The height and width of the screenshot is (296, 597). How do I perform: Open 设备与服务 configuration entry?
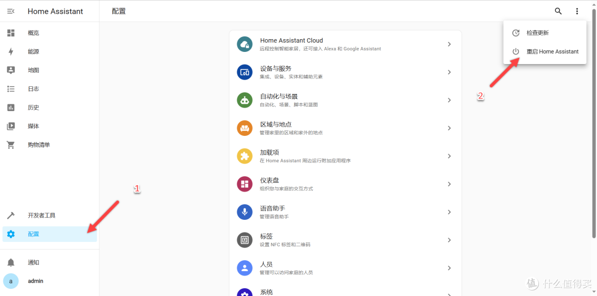(345, 72)
